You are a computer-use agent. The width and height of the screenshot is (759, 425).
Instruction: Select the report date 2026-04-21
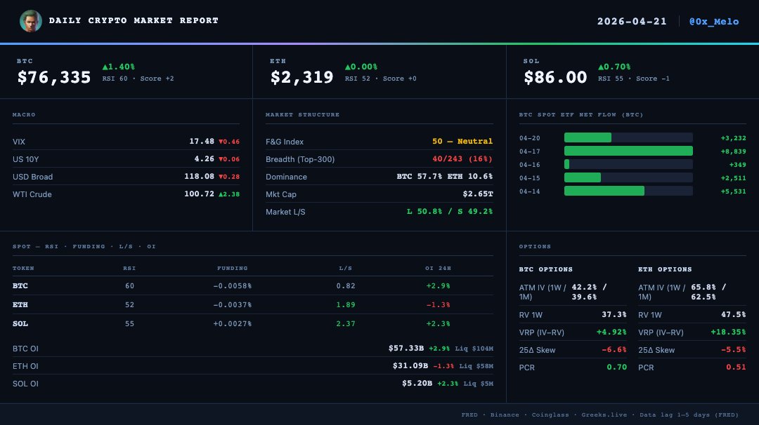pyautogui.click(x=632, y=21)
